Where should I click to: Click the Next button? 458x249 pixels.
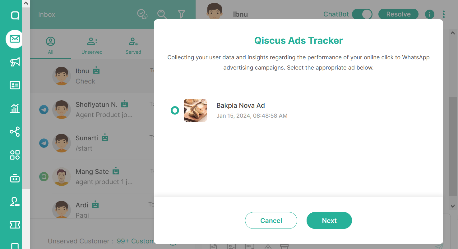pyautogui.click(x=329, y=220)
